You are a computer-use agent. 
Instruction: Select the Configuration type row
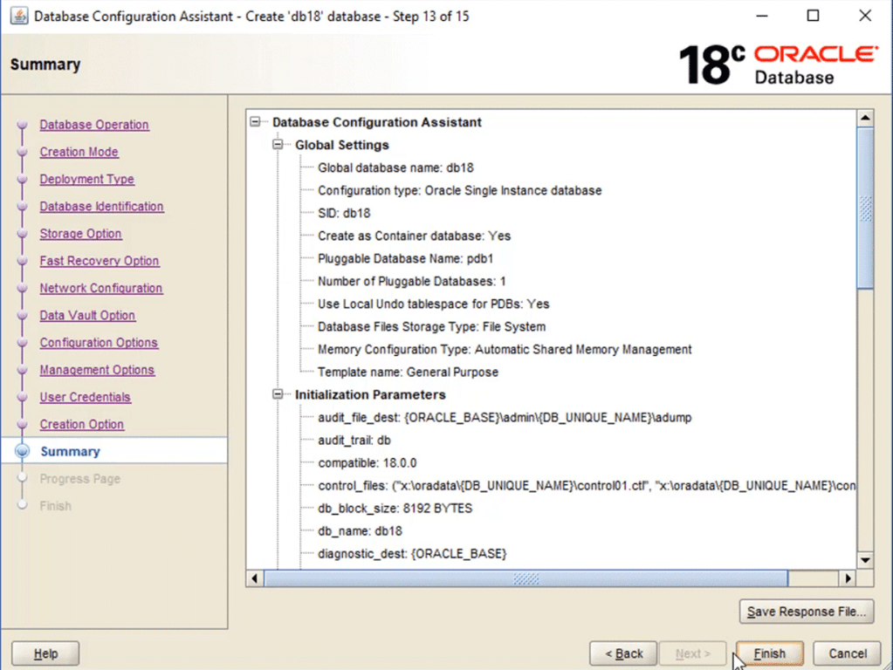460,191
